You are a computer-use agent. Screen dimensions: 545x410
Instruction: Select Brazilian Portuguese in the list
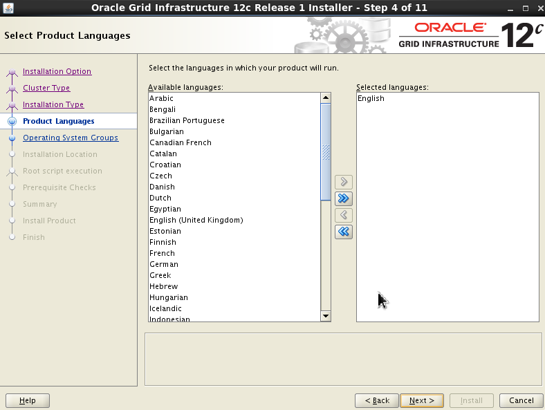234,120
